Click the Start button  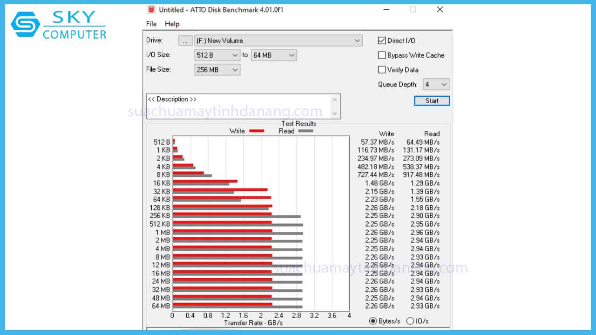432,100
